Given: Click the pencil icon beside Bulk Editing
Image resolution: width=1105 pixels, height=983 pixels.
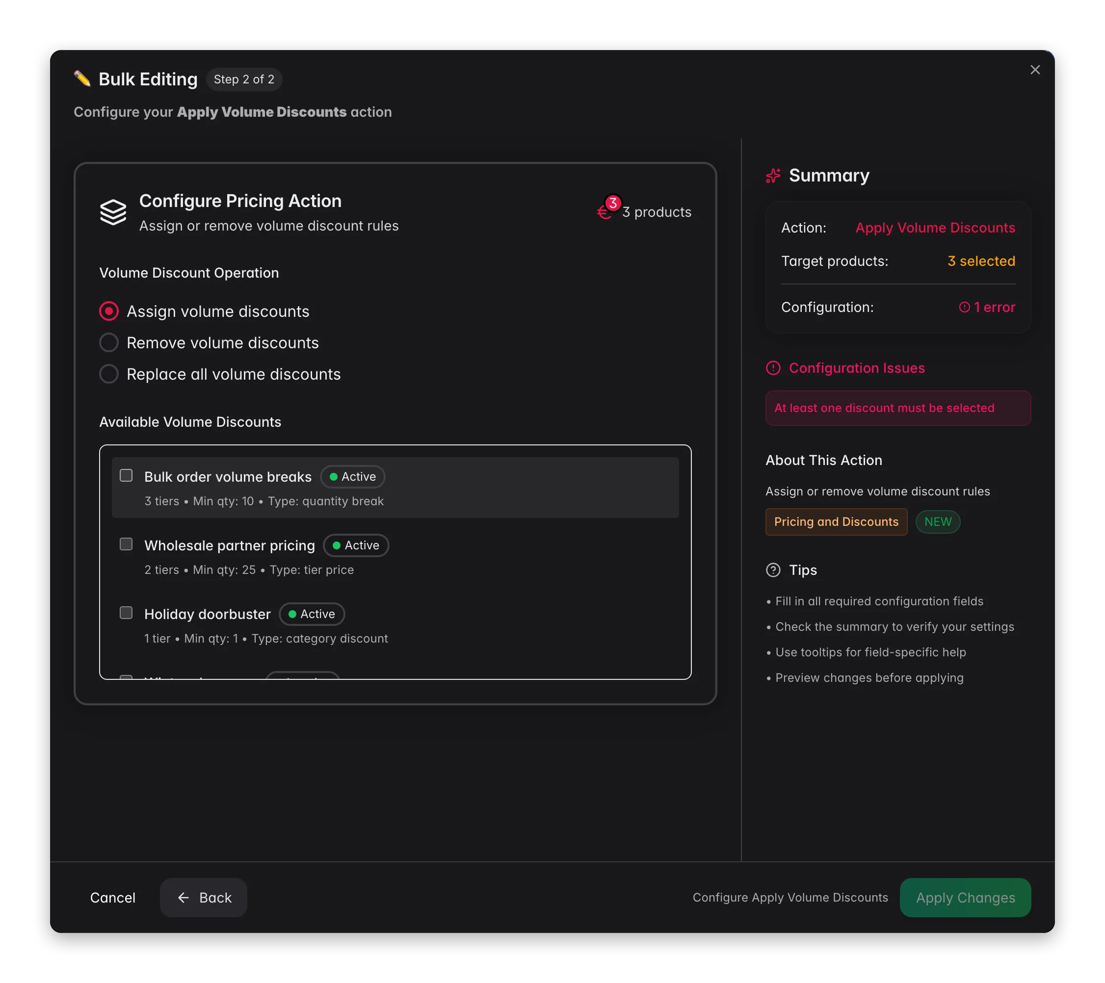Looking at the screenshot, I should click(82, 79).
